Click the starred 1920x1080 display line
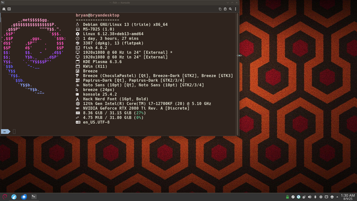357x201 pixels. pyautogui.click(x=128, y=52)
